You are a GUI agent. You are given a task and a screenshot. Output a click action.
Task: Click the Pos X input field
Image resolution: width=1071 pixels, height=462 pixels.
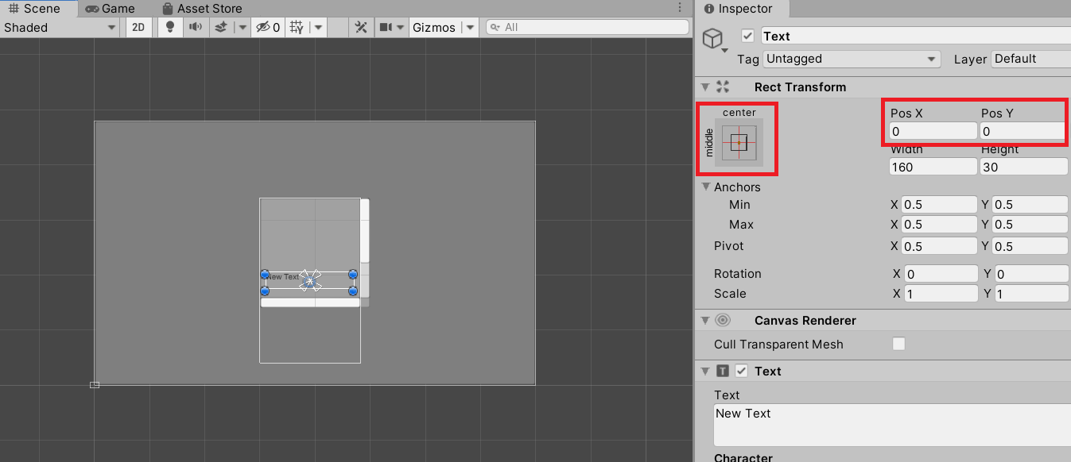[x=932, y=129]
